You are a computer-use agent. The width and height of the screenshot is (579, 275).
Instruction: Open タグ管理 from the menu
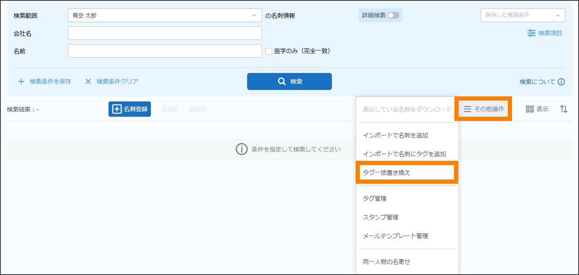pyautogui.click(x=375, y=198)
